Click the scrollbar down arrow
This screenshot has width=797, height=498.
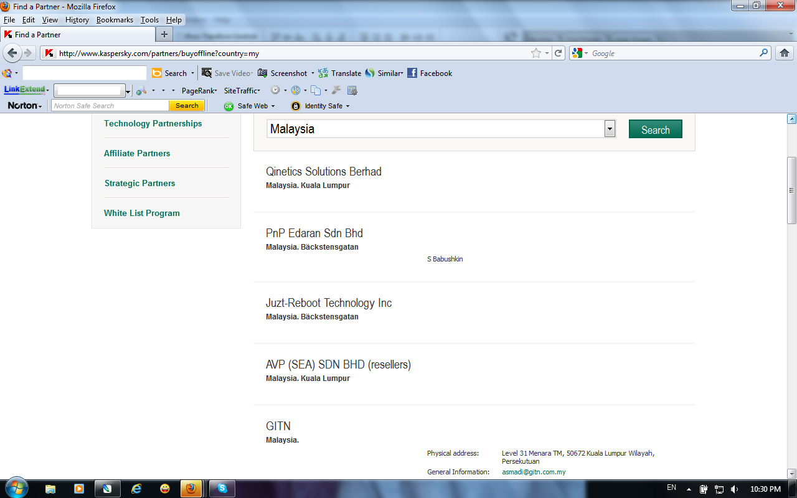point(792,474)
